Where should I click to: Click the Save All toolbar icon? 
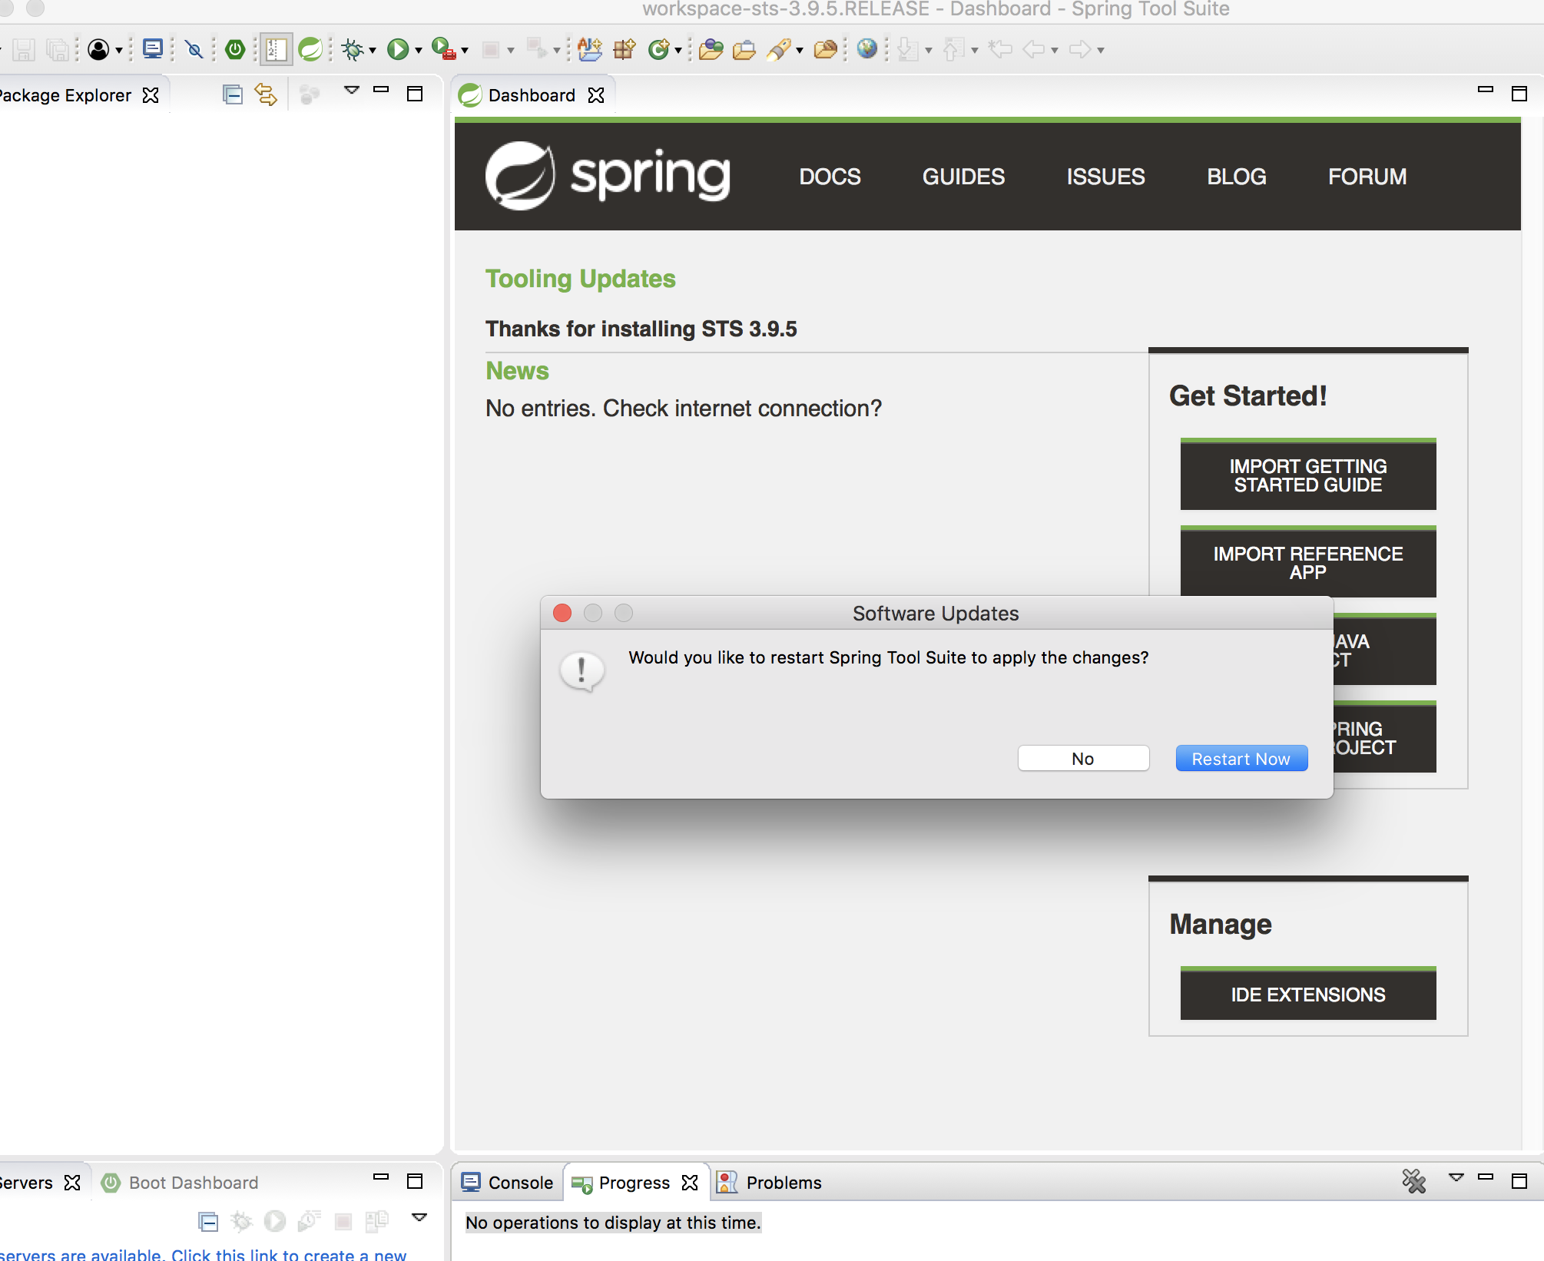pyautogui.click(x=58, y=50)
